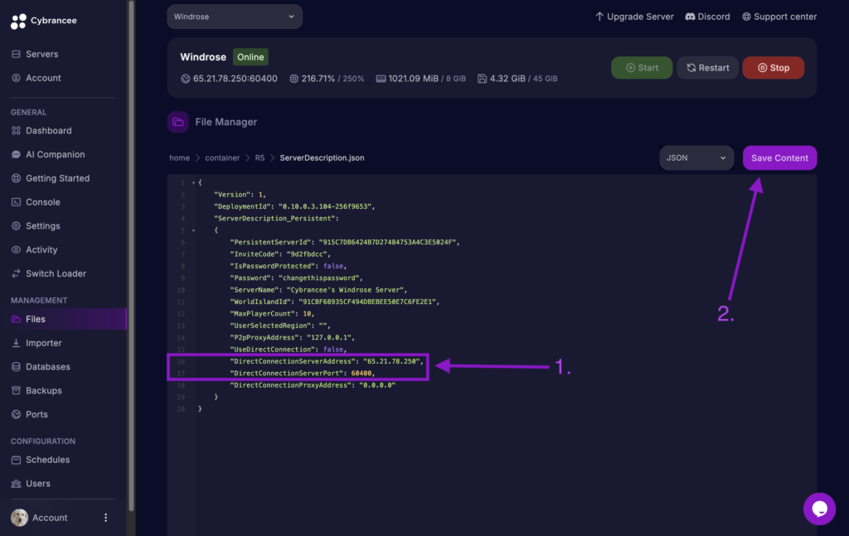Click the Importer download icon
Image resolution: width=849 pixels, height=536 pixels.
tap(17, 342)
